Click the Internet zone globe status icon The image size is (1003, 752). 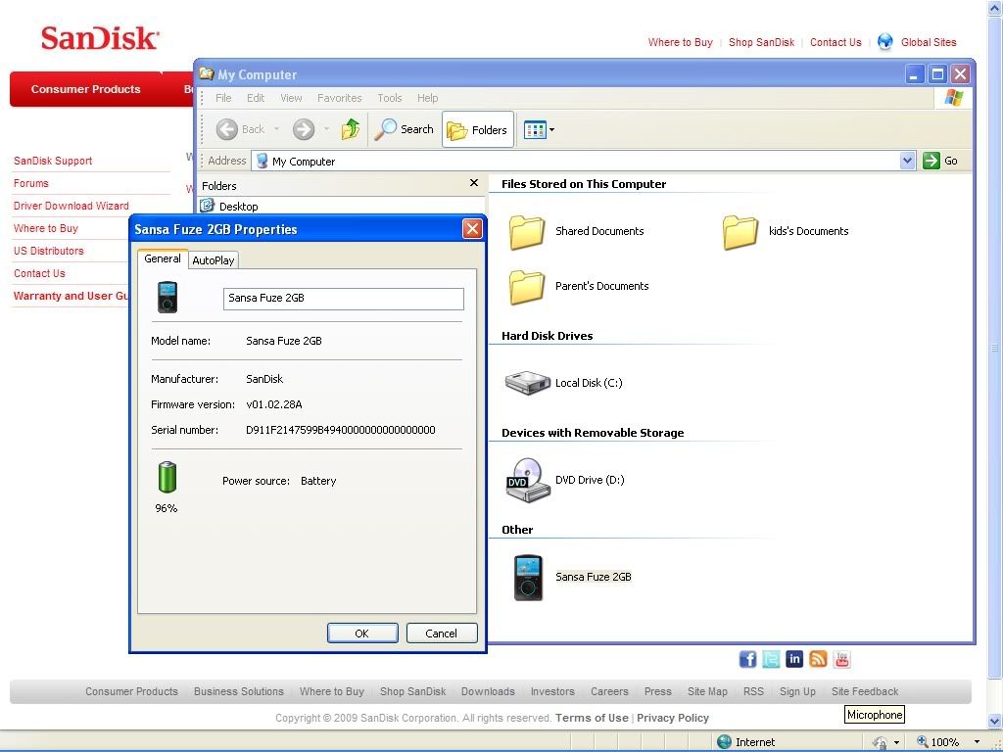724,742
